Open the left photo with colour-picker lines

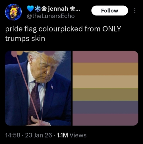tap(38, 88)
